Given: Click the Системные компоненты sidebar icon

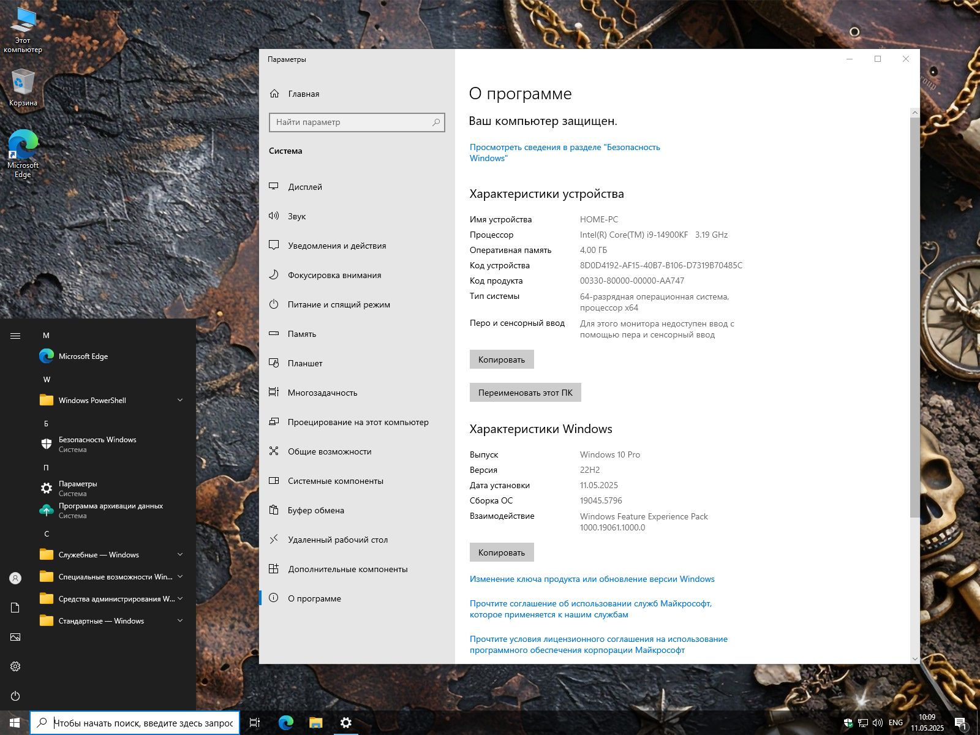Looking at the screenshot, I should coord(274,481).
